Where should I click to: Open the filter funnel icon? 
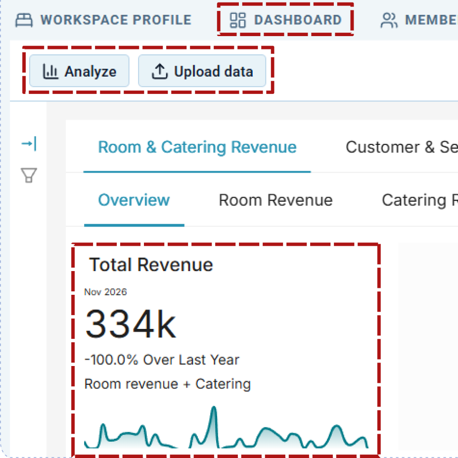click(x=29, y=175)
